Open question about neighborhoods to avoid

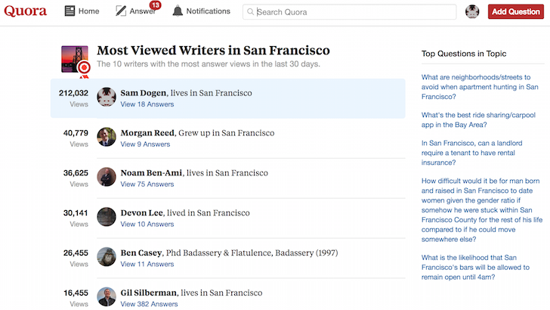(480, 87)
